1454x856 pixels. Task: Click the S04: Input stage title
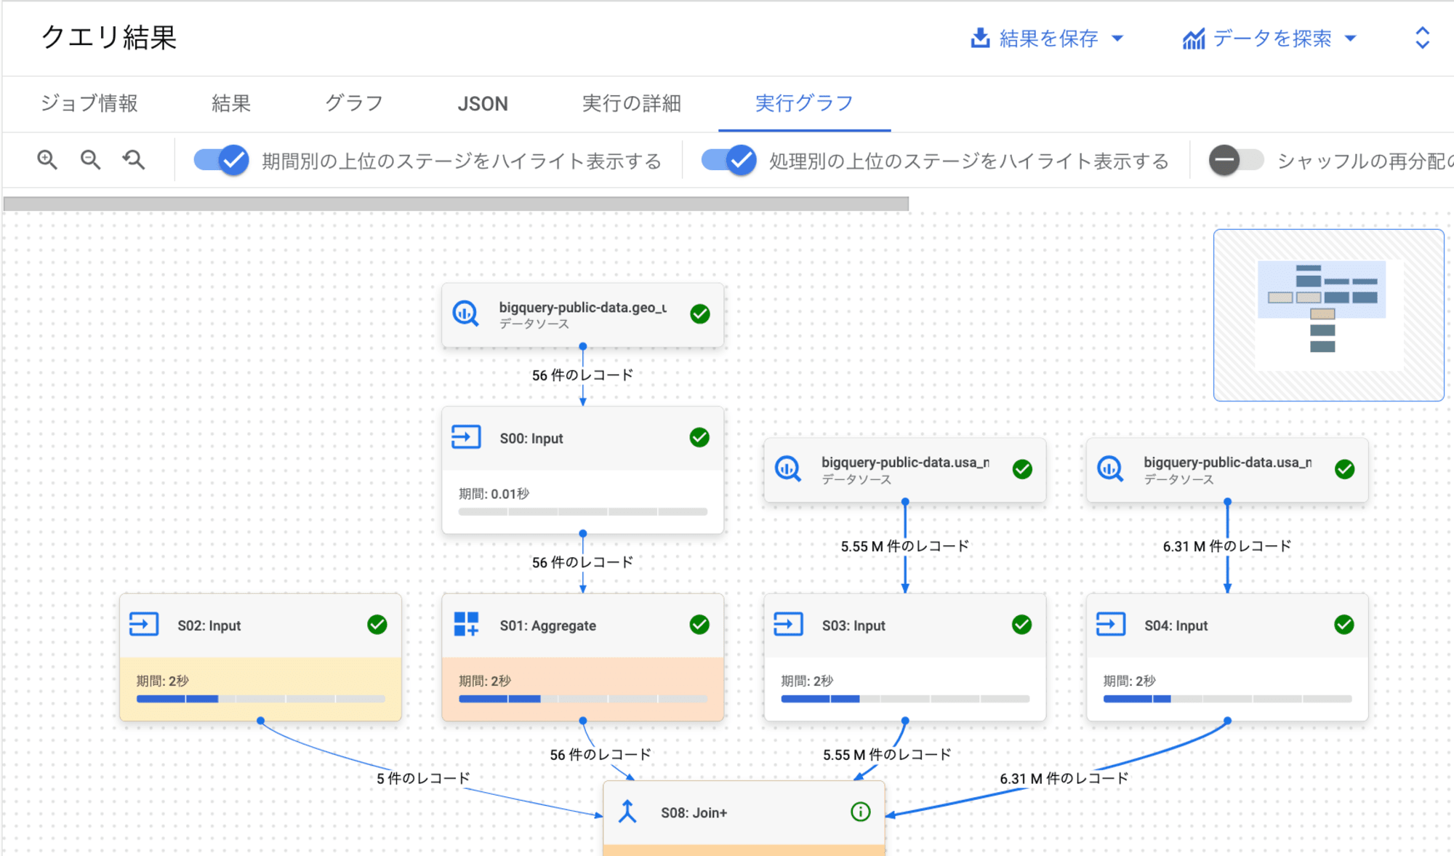coord(1176,625)
